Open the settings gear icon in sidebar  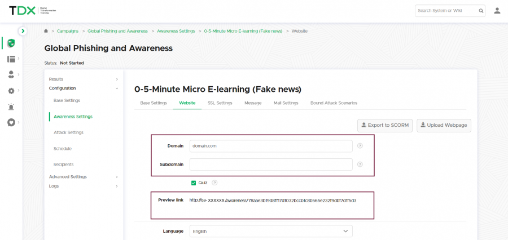[x=11, y=91]
